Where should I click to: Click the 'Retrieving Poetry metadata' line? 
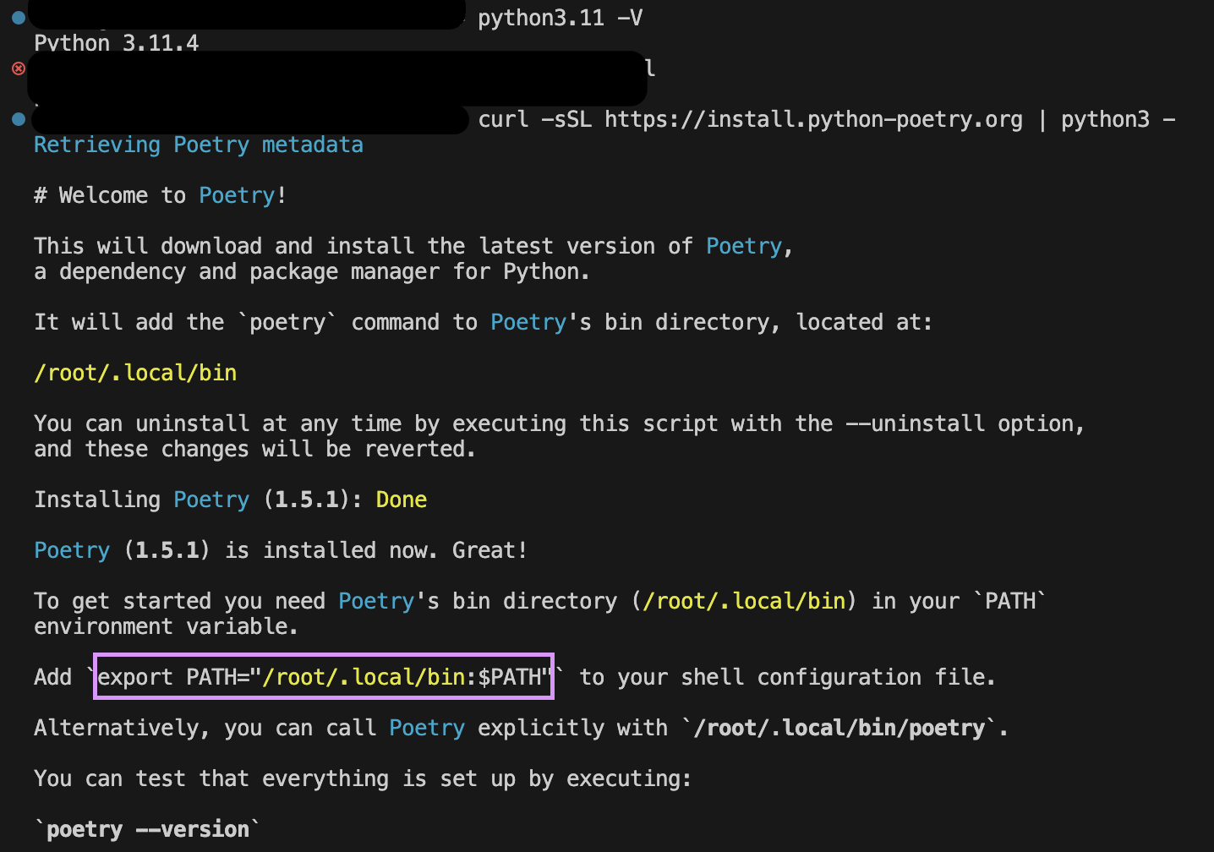pyautogui.click(x=199, y=145)
